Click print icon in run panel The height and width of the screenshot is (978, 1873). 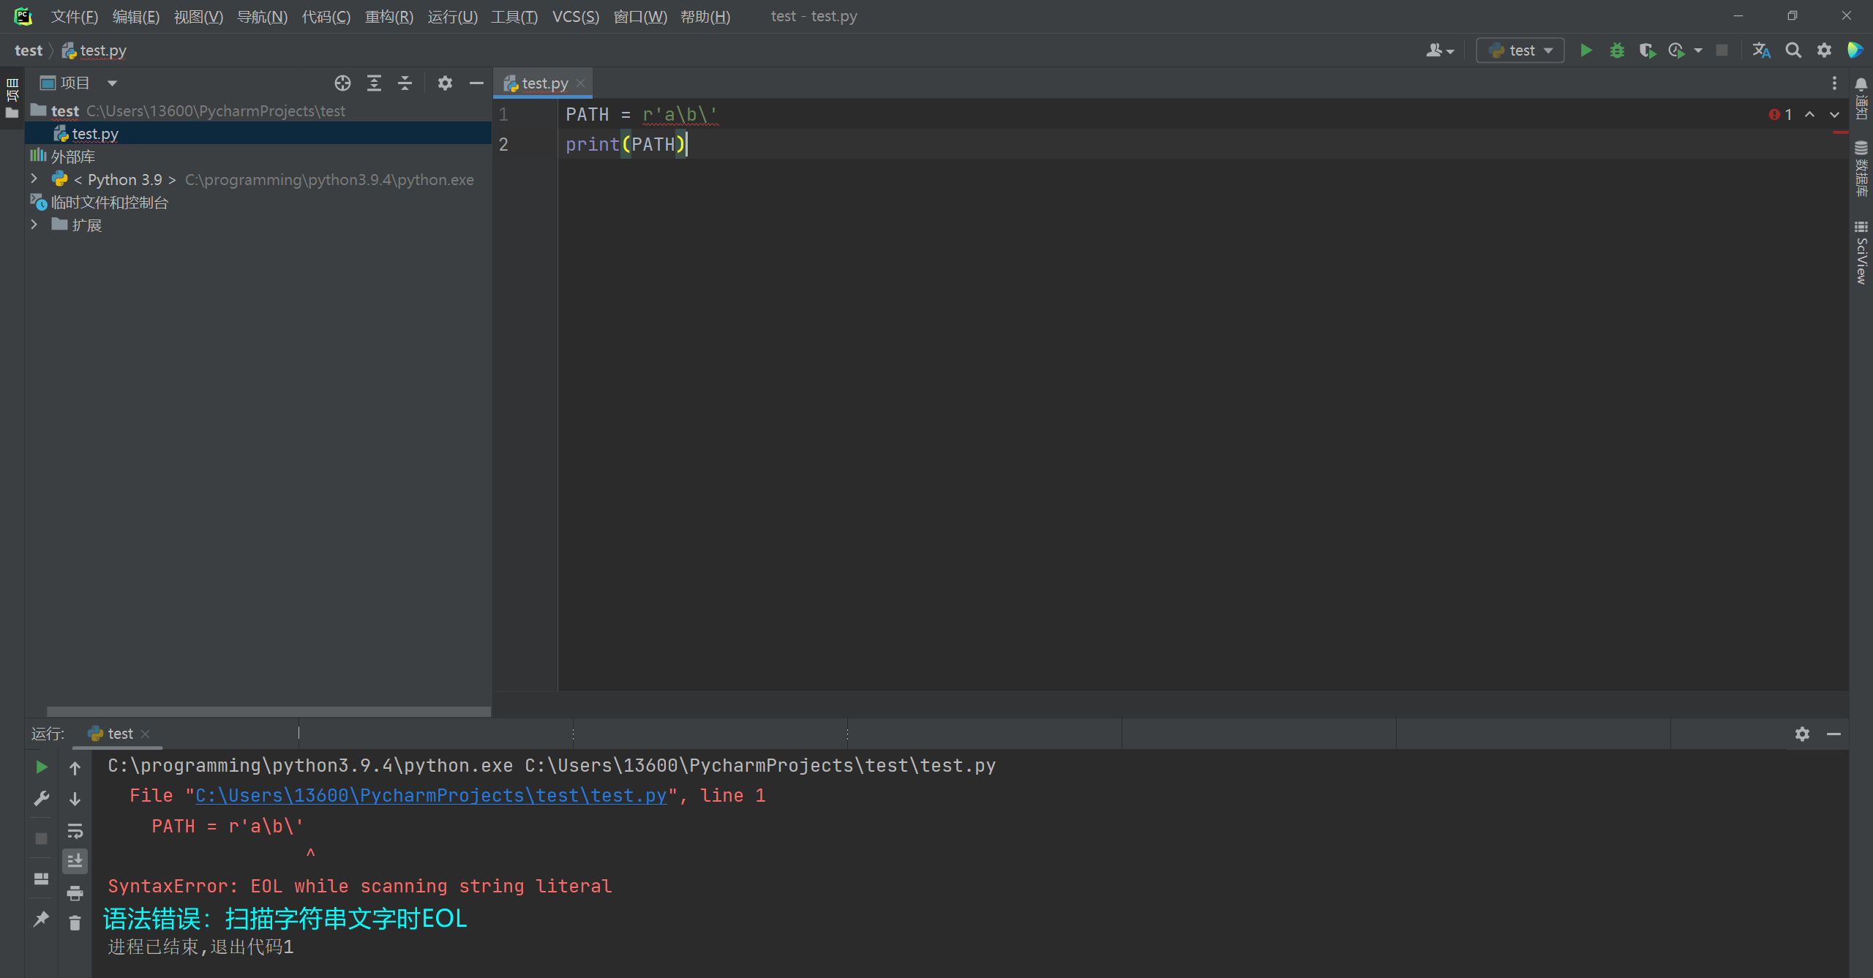click(x=75, y=892)
